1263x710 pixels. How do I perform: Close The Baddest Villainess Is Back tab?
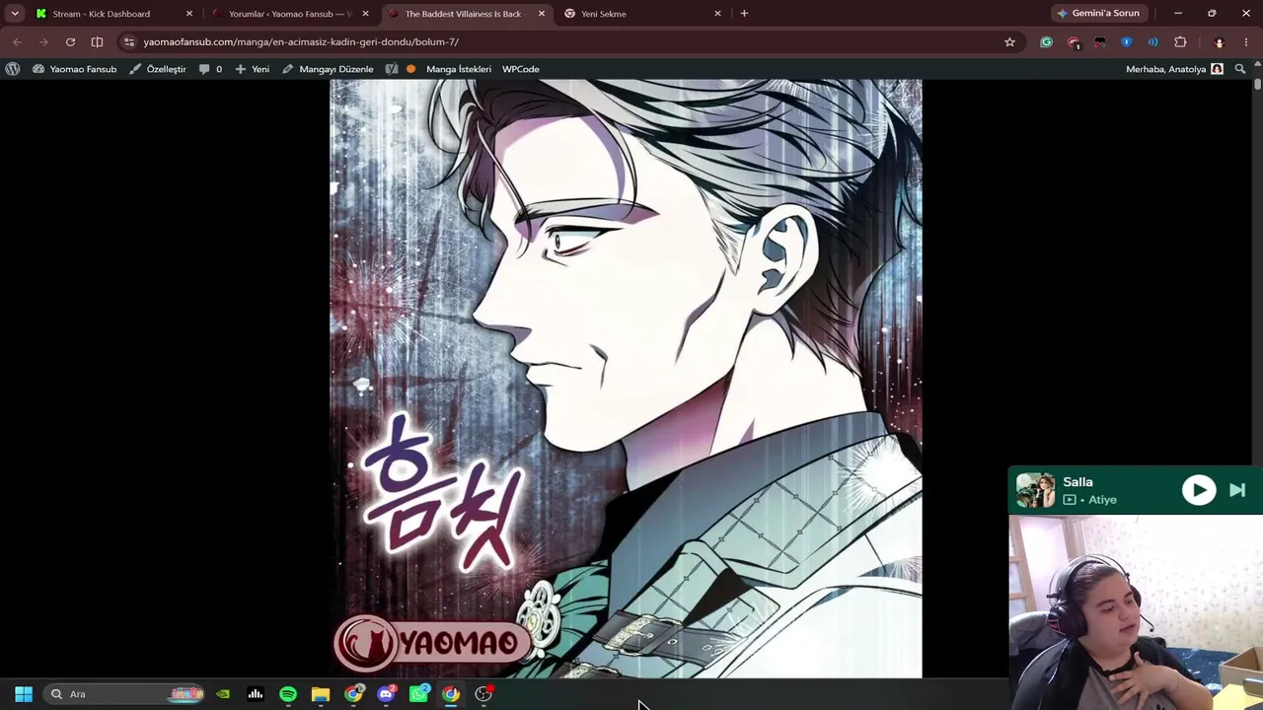pyautogui.click(x=542, y=14)
